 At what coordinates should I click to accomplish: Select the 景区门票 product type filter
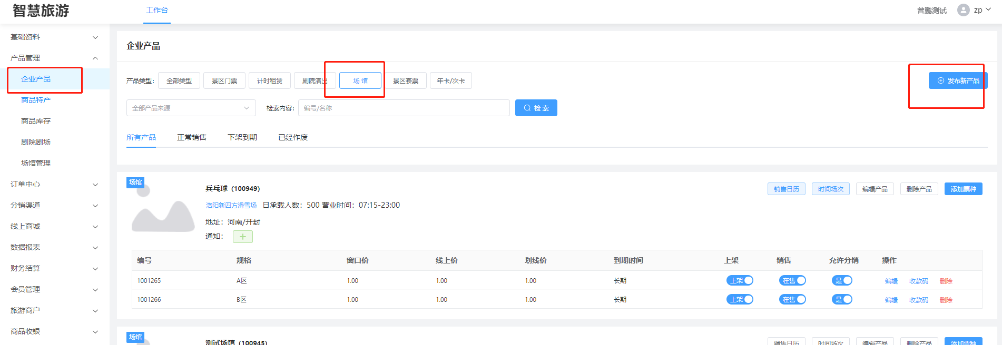[x=224, y=80]
